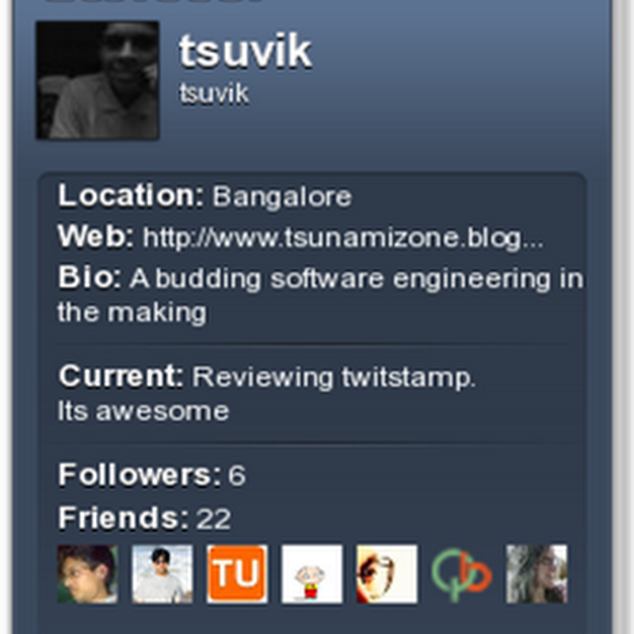Screen dimensions: 634x634
Task: Click the 'Its awesome' status line
Action: click(x=143, y=411)
